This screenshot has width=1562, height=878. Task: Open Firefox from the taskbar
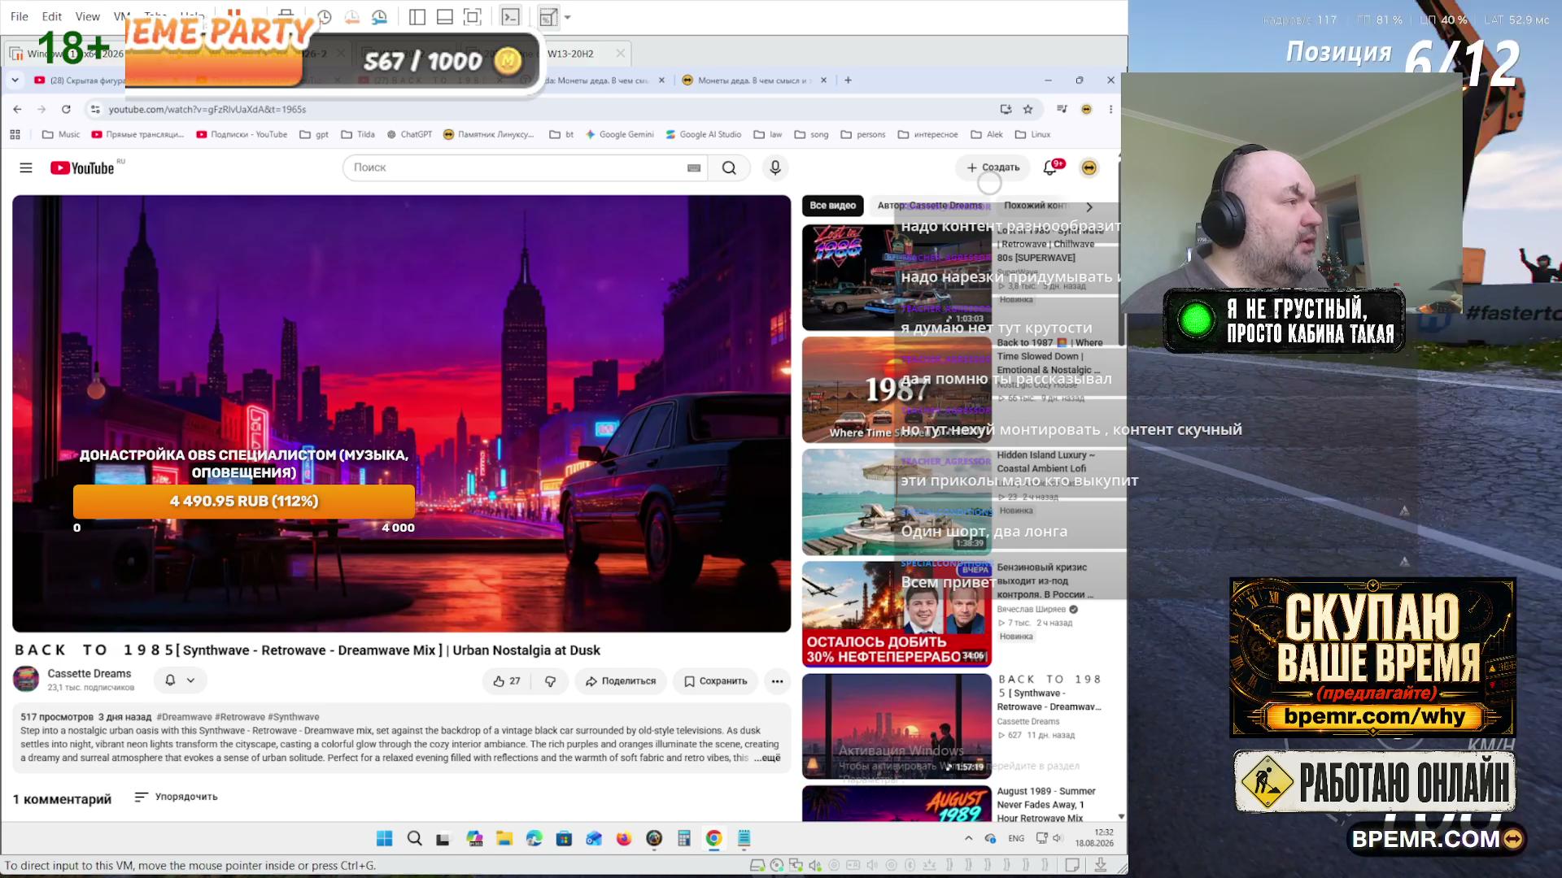624,838
